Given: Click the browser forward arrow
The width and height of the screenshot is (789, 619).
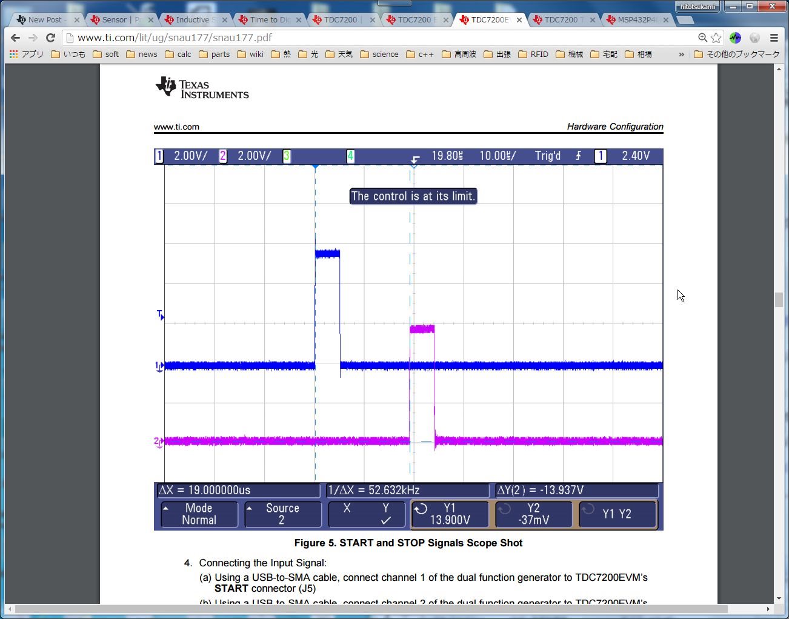Looking at the screenshot, I should [x=33, y=38].
